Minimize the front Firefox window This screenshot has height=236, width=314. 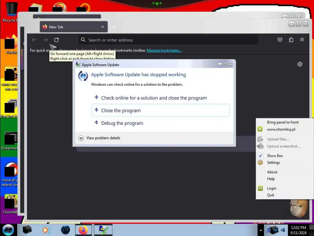(x=291, y=24)
